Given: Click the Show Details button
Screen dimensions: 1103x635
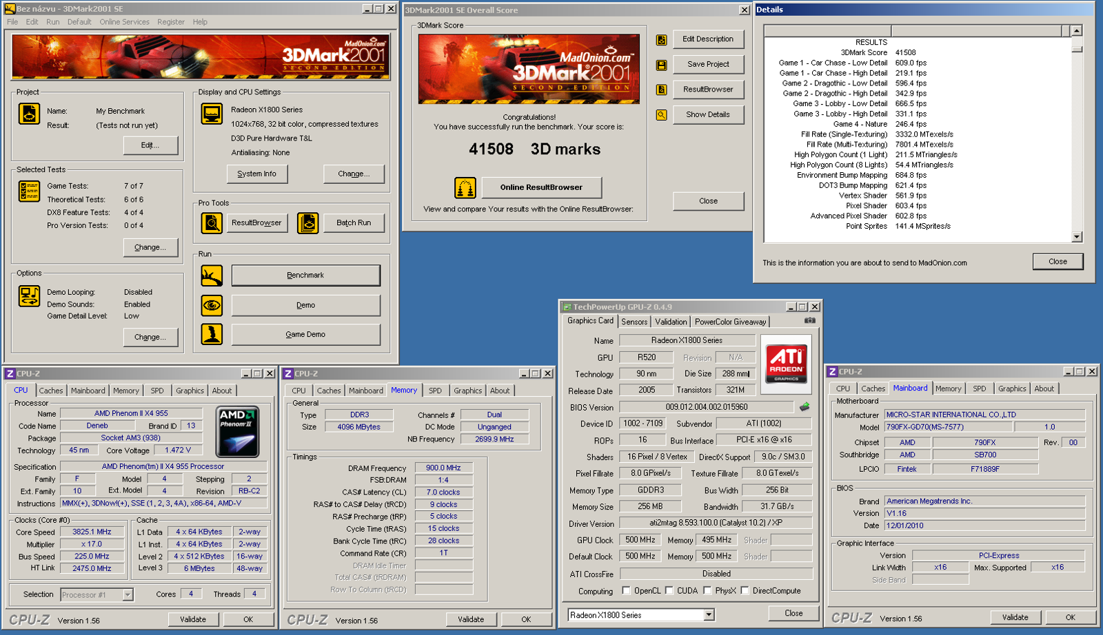Looking at the screenshot, I should pyautogui.click(x=708, y=114).
